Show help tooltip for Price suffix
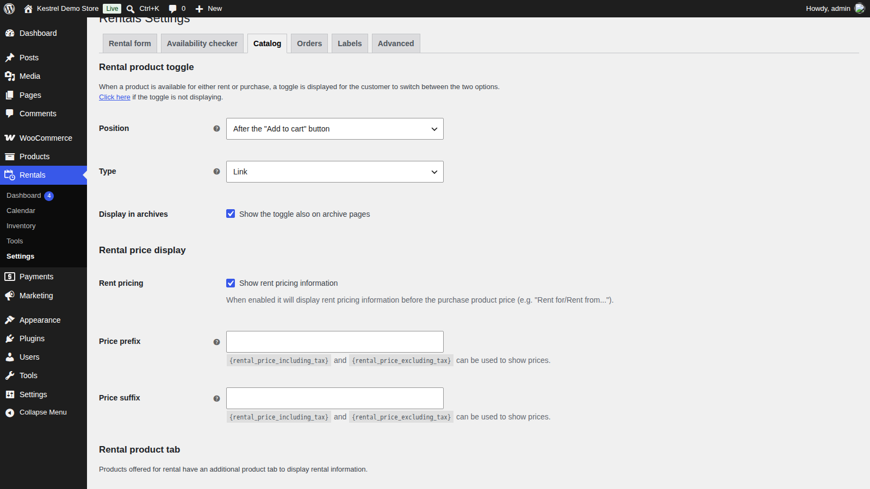The image size is (870, 489). tap(216, 399)
